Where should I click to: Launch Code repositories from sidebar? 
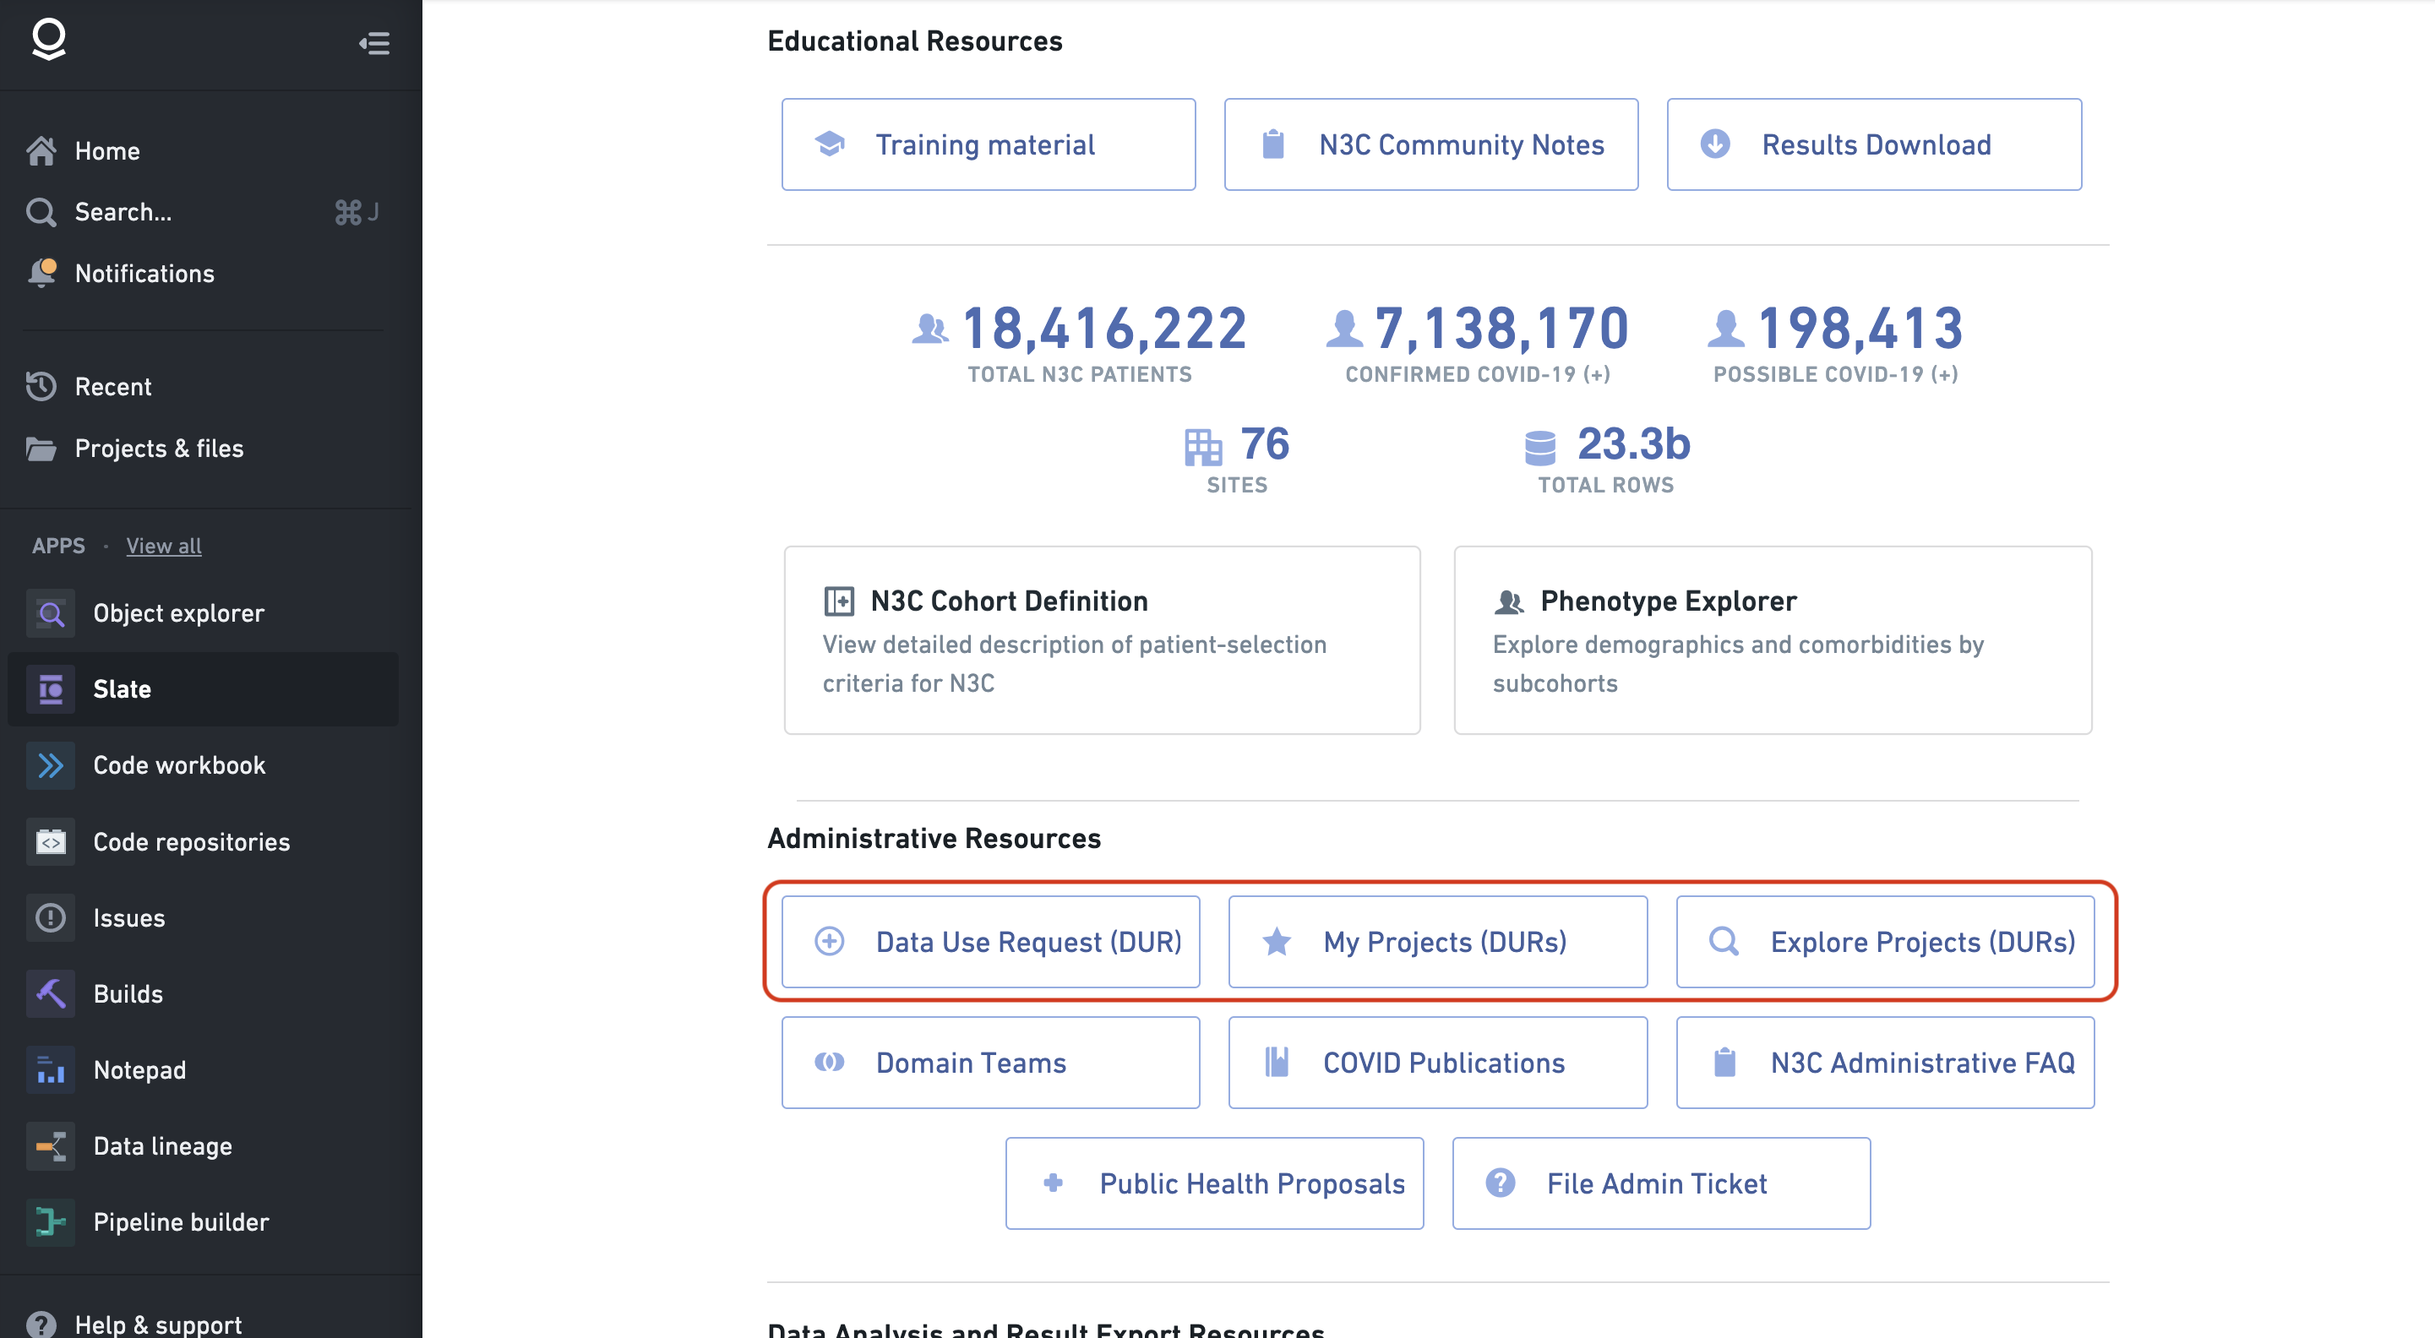click(191, 841)
